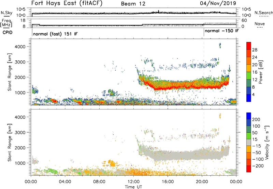Screen dimensions: 273x189
Task: Click 'normal -150 IF' text
Action: coord(221,31)
